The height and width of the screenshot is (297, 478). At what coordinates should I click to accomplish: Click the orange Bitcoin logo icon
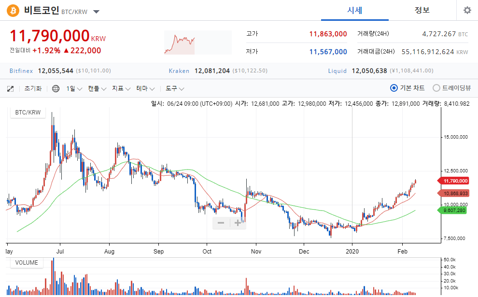pos(13,11)
